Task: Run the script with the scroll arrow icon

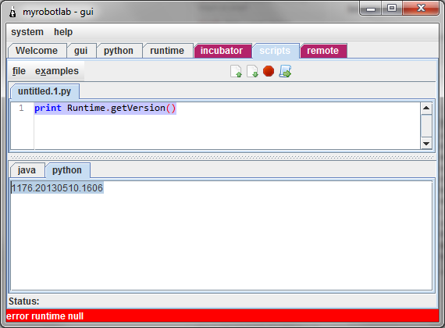Action: tap(285, 71)
